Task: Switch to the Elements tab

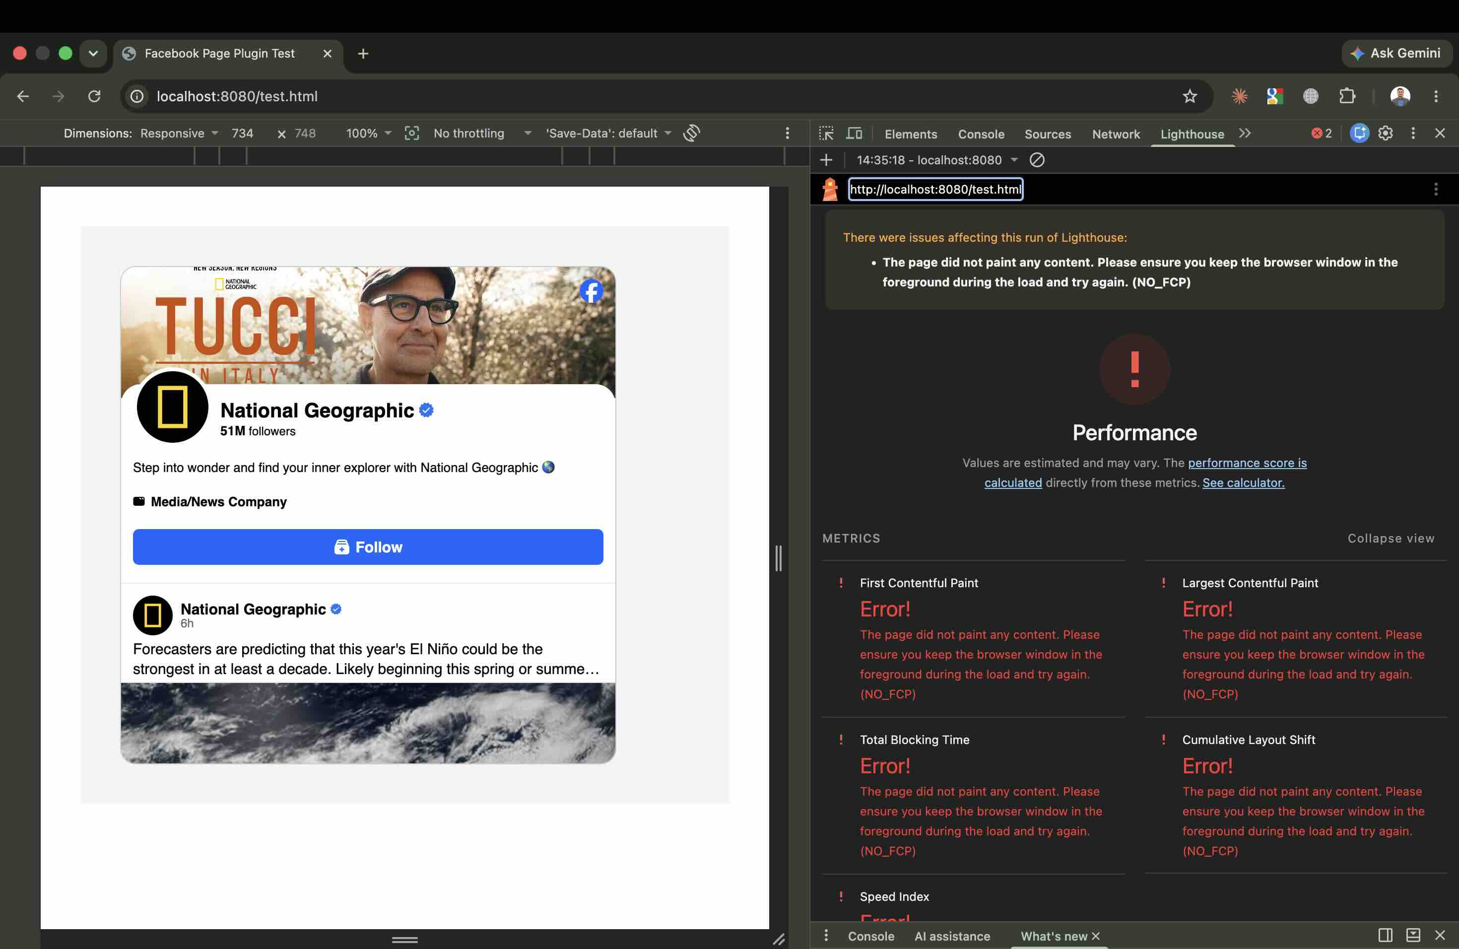Action: [910, 134]
